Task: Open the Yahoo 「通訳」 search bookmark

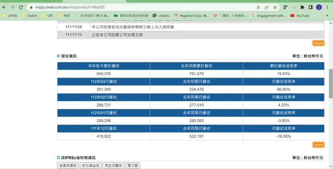Action: point(230,16)
